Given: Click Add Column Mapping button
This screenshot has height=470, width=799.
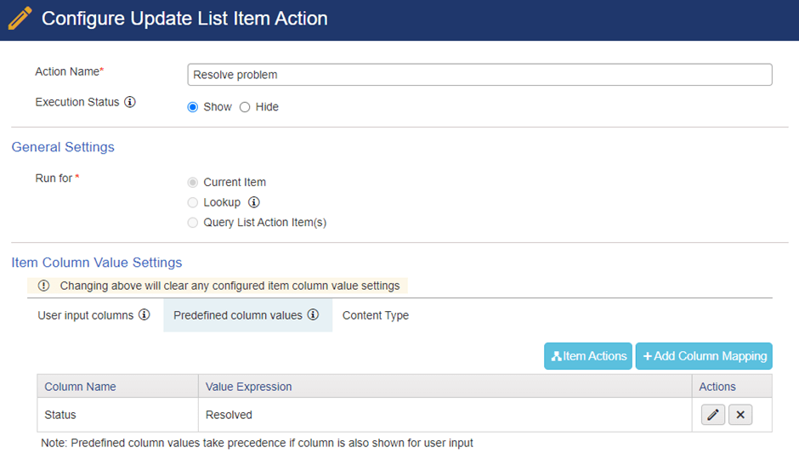Looking at the screenshot, I should (704, 356).
